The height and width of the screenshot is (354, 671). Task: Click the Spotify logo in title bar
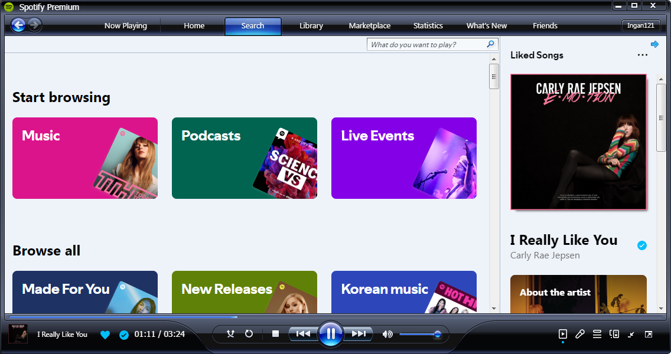click(x=8, y=7)
